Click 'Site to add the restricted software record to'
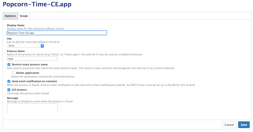The height and width of the screenshot is (132, 253). (x=33, y=42)
